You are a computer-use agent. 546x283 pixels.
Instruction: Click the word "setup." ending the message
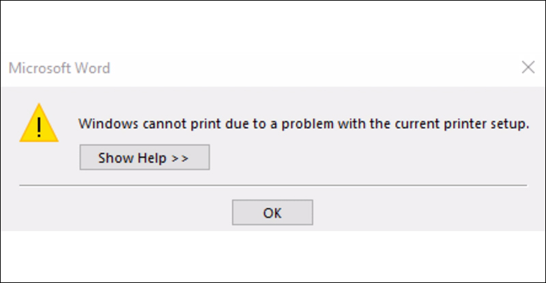pos(511,125)
